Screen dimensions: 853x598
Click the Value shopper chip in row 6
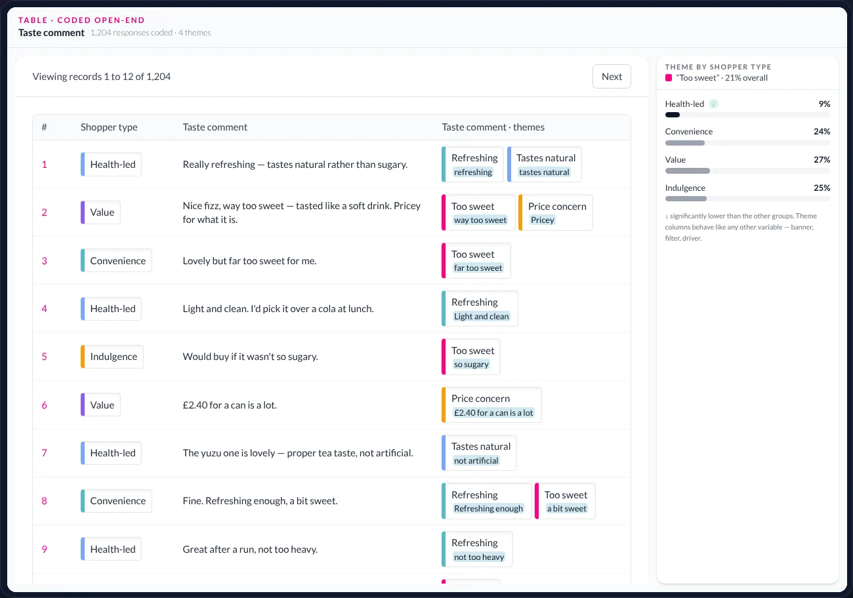pos(100,405)
